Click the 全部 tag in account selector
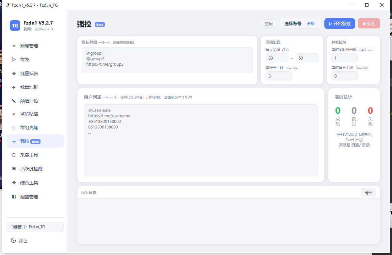The height and width of the screenshot is (255, 392). (310, 24)
